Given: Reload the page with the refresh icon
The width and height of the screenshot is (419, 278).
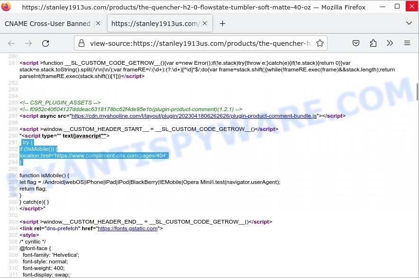Looking at the screenshot, I should [46, 43].
